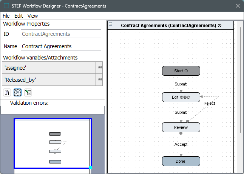Click the add new variable icon

coord(7,92)
